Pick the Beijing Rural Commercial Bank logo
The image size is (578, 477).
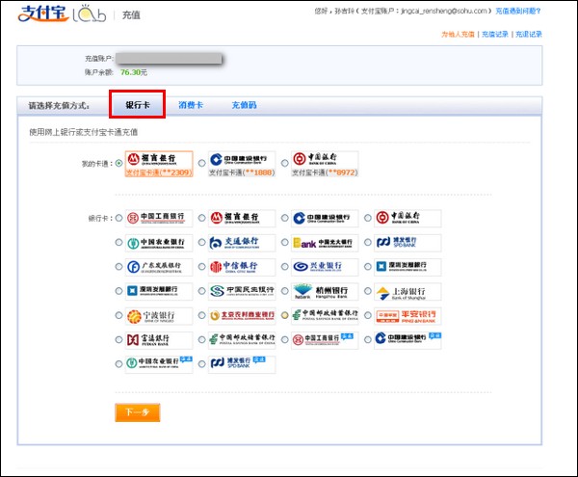(242, 315)
